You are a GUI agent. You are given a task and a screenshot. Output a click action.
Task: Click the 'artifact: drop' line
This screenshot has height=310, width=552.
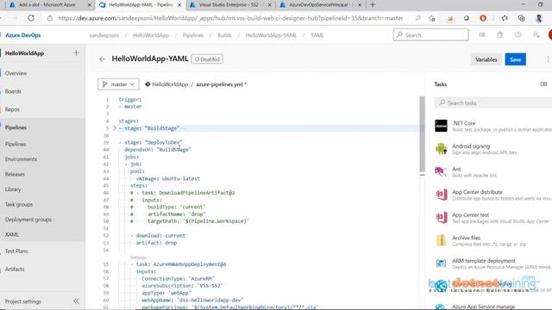click(x=156, y=243)
